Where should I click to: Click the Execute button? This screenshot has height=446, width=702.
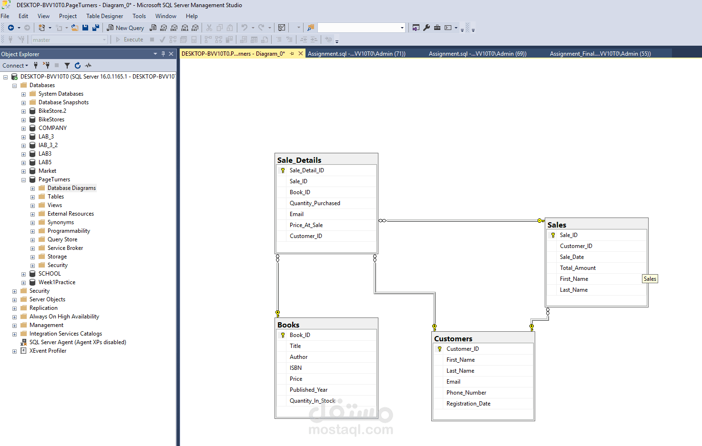click(x=129, y=40)
